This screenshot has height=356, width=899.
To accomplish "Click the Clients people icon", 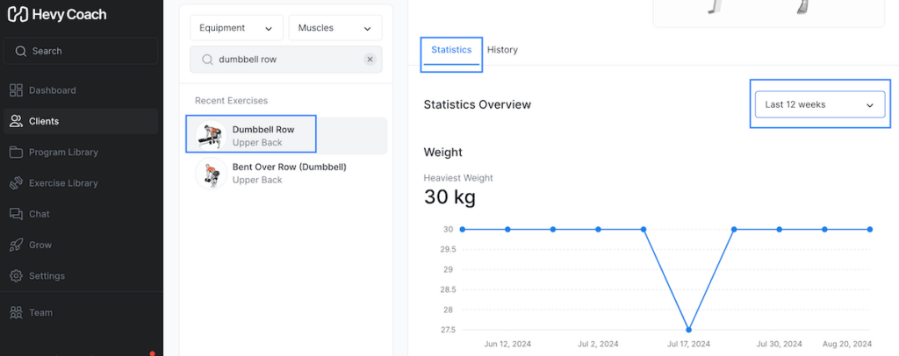I will [16, 121].
